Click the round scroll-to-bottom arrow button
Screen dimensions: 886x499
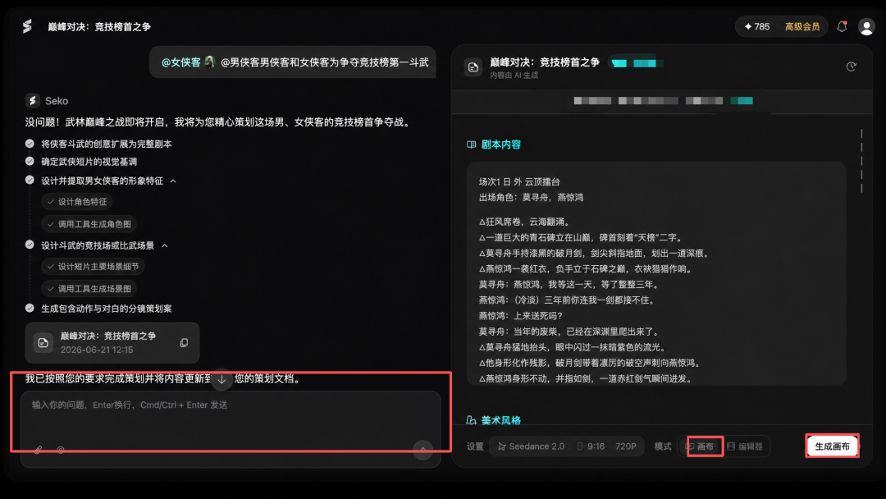pyautogui.click(x=221, y=379)
